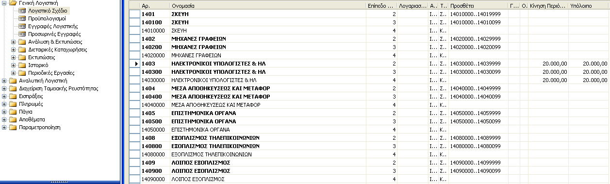The width and height of the screenshot is (610, 184).
Task: Expand the Πληρωμές folder
Action: tap(4, 104)
